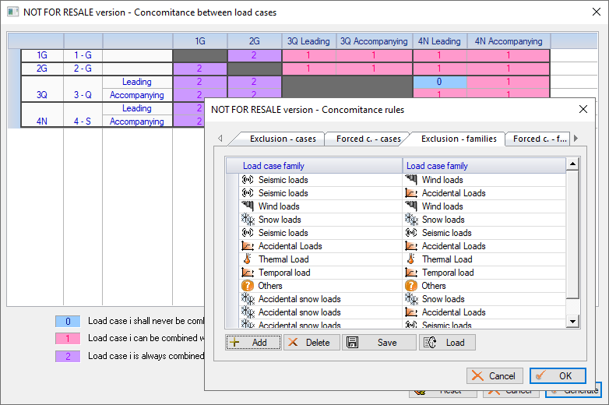
Task: Click the Accidental snow loads icon paired with Snow loads
Action: point(248,299)
